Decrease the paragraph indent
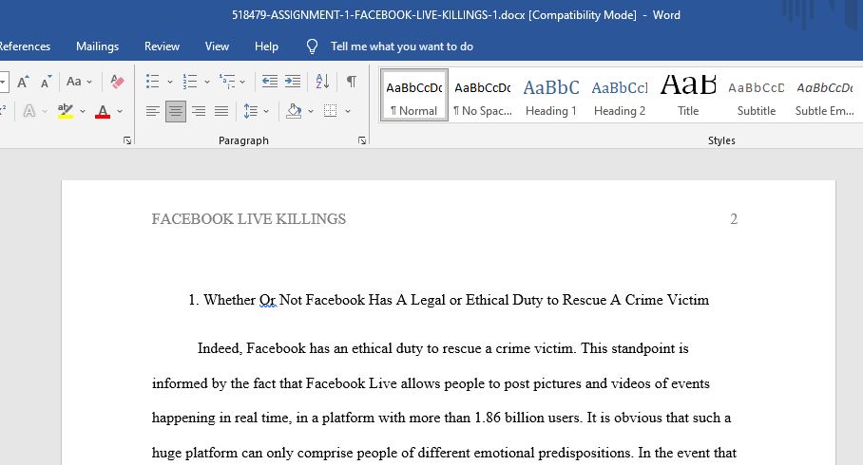The height and width of the screenshot is (465, 863). pyautogui.click(x=270, y=82)
